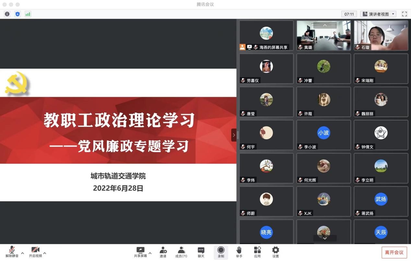This screenshot has width=411, height=261.
Task: Collapse the participant panel with side arrow
Action: [x=234, y=135]
